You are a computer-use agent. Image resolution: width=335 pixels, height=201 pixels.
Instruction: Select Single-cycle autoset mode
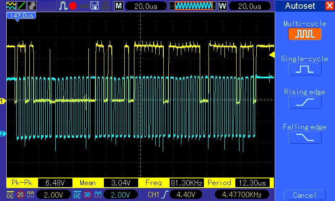[x=304, y=69]
